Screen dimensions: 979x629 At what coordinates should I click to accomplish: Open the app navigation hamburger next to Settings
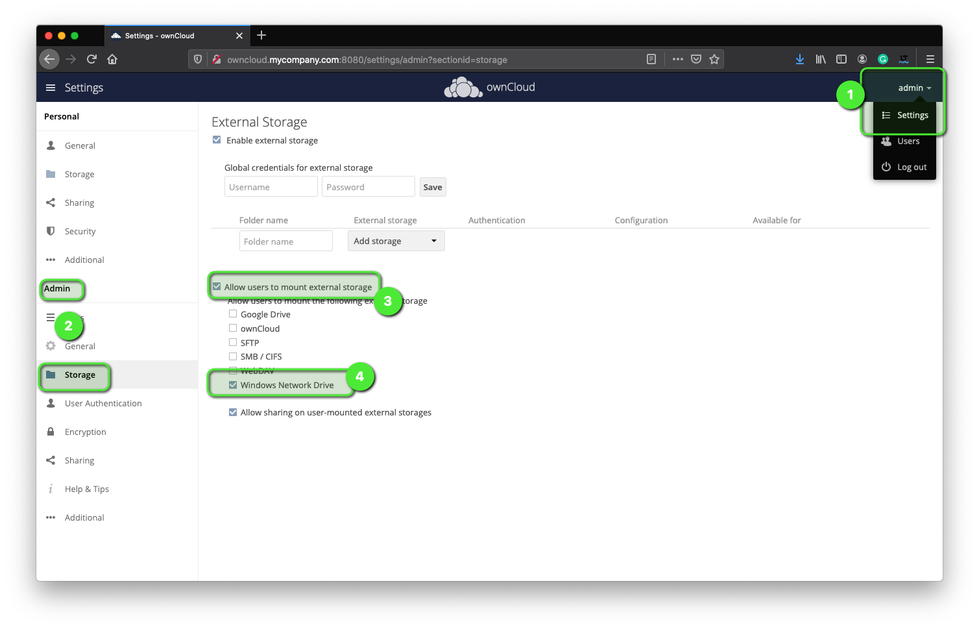tap(51, 87)
